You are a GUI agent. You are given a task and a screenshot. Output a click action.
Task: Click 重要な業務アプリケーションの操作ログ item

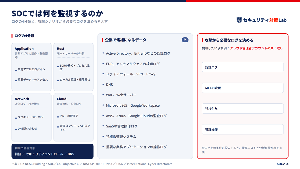click(136, 147)
